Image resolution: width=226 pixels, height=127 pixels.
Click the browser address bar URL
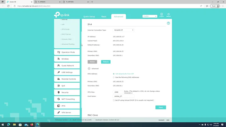34,6
